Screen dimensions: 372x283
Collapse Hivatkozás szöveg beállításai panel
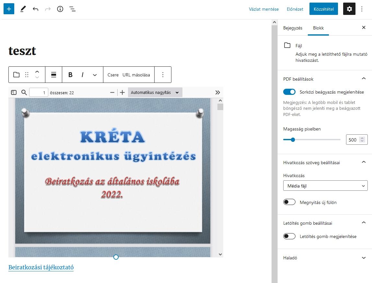(364, 162)
